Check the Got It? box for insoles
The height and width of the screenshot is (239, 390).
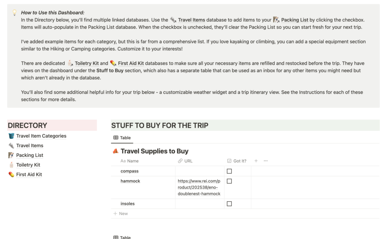(x=229, y=203)
